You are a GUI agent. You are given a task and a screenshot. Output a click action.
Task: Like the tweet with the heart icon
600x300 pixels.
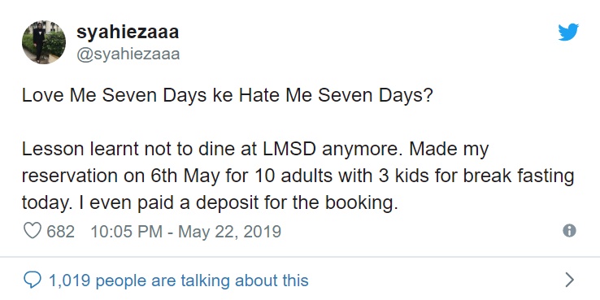click(33, 231)
